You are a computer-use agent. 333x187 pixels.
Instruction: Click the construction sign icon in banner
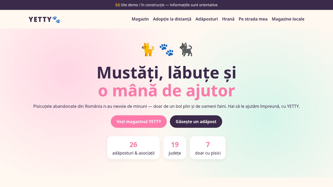[x=117, y=5]
